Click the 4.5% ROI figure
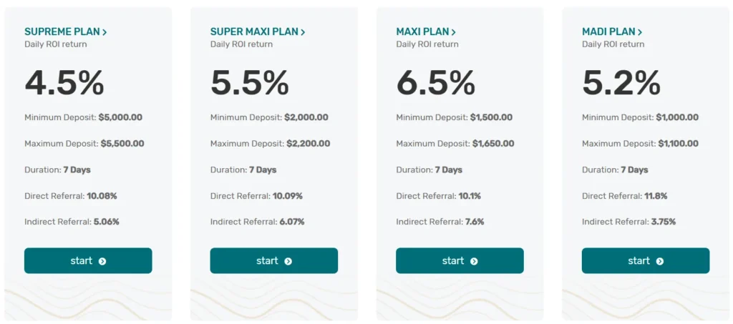This screenshot has height=324, width=733. [64, 83]
